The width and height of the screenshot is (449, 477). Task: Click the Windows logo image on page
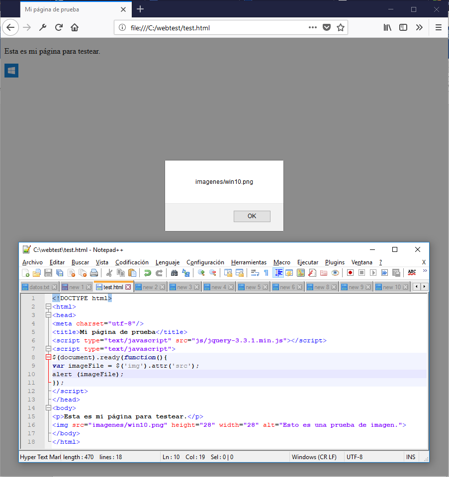tap(11, 71)
